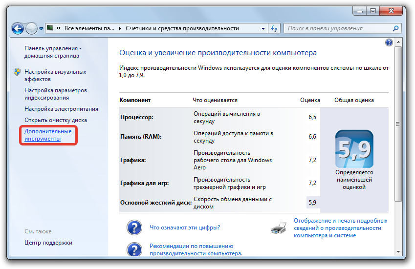Open the "Центр поддержки" link
The height and width of the screenshot is (269, 415).
click(x=48, y=243)
